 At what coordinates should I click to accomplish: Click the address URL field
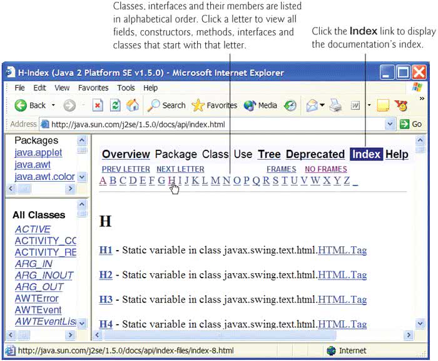pyautogui.click(x=212, y=124)
